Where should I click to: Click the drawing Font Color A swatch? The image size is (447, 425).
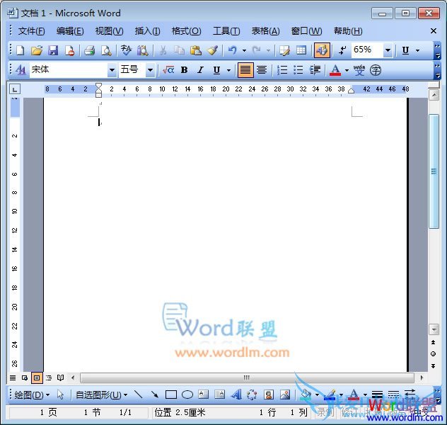(354, 395)
